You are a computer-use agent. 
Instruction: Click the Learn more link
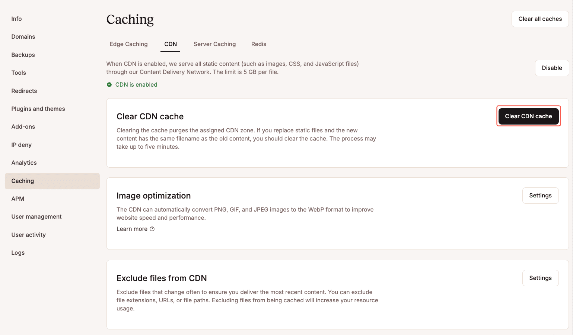click(132, 229)
